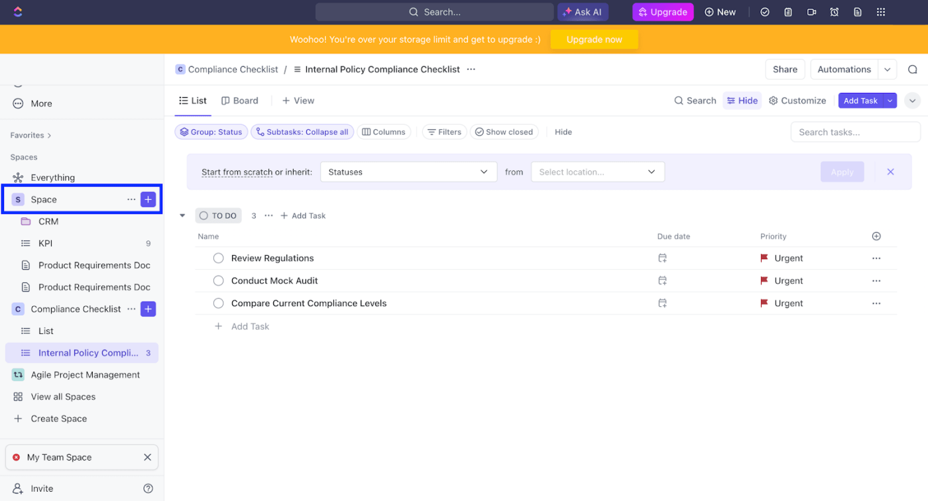Set due date for Review Regulations
Image resolution: width=928 pixels, height=501 pixels.
pyautogui.click(x=662, y=258)
